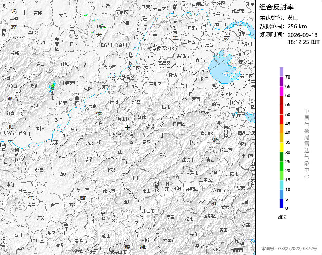Click the 组合反射率 title text
The height and width of the screenshot is (255, 322).
[276, 7]
